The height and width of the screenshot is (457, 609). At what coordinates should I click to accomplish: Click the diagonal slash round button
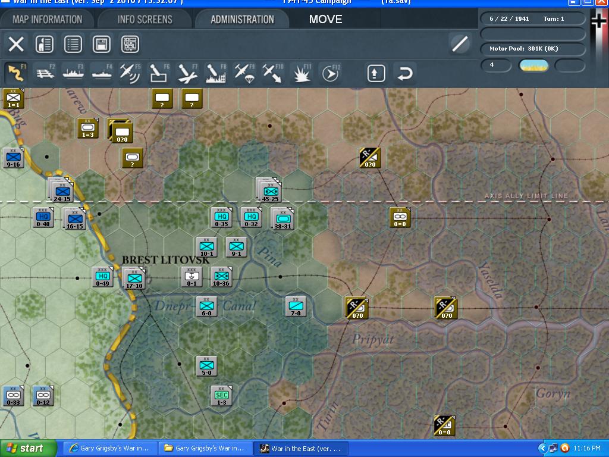point(460,43)
